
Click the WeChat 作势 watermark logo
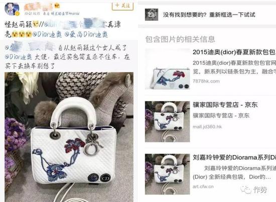pos(254,189)
